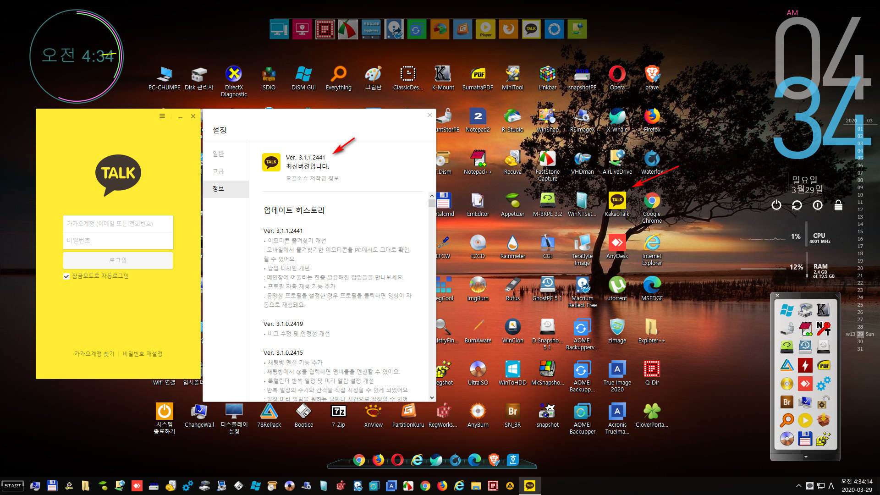Open 오픈소스 저작권 정보 link

coord(312,178)
